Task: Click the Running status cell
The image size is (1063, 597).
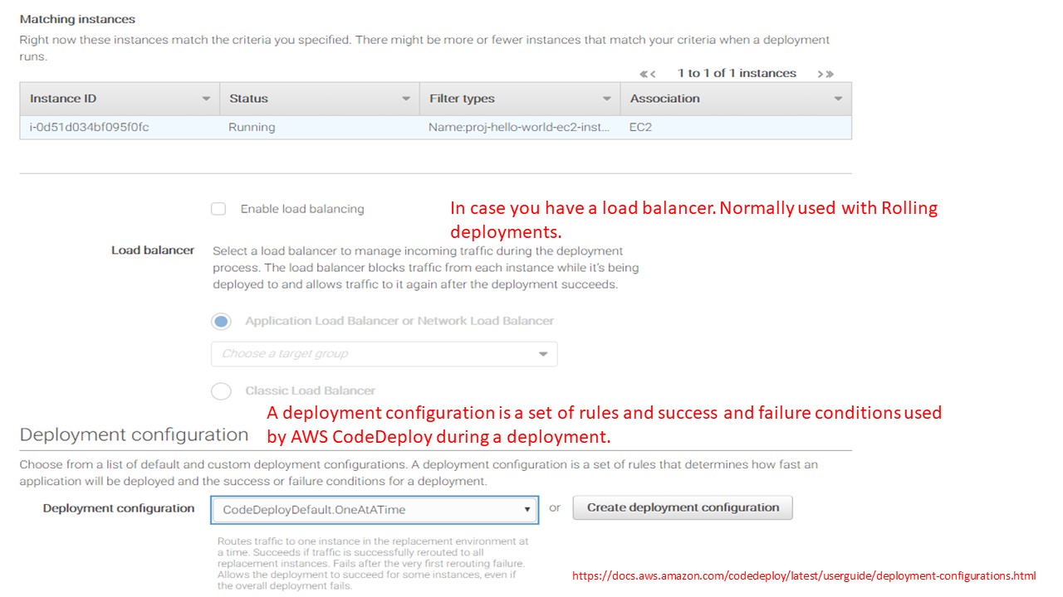Action: 252,128
